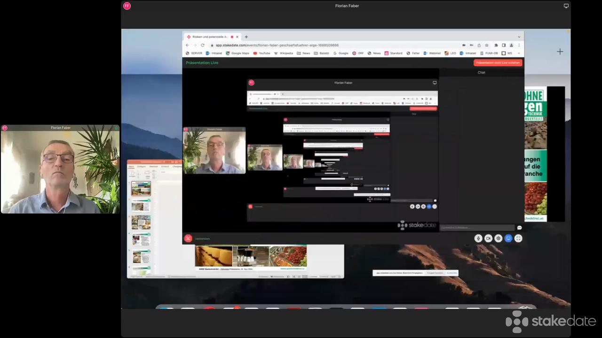This screenshot has width=602, height=338.
Task: Go back in the Chrome browser
Action: [187, 45]
